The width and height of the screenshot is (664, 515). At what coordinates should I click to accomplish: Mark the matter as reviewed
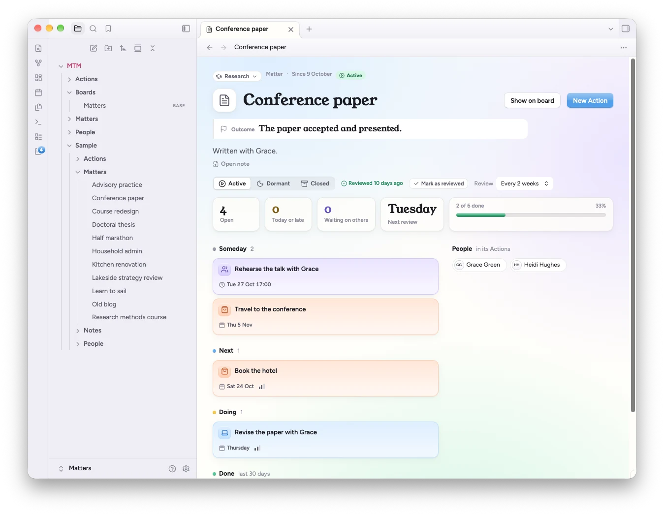(438, 183)
